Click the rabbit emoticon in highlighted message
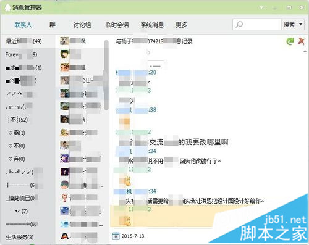This screenshot has height=245, width=309. (x=126, y=220)
